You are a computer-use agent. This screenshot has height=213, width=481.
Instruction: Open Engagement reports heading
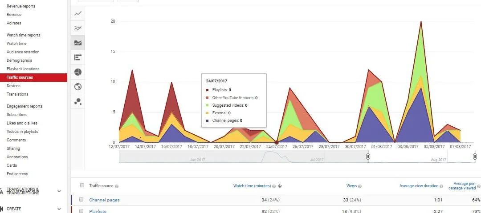24,106
